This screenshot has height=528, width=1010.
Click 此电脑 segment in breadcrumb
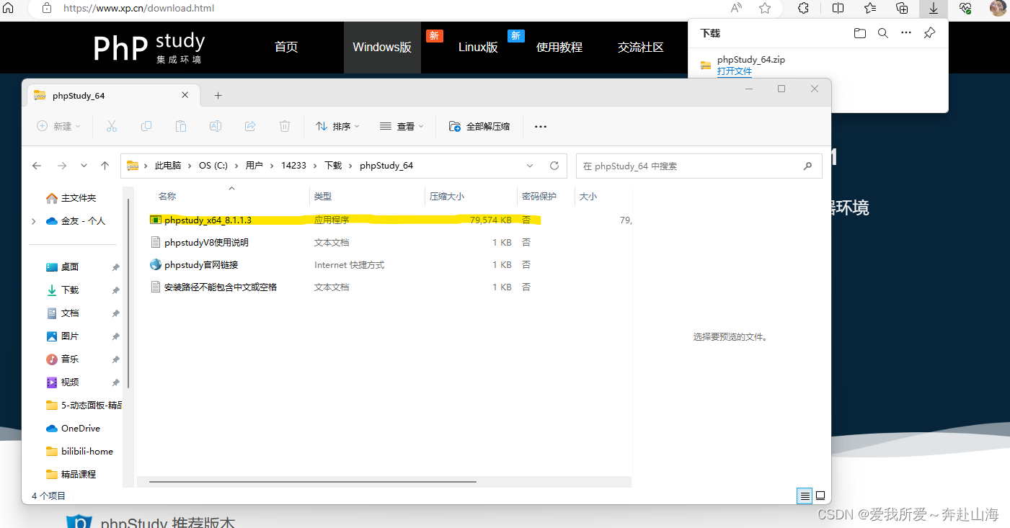(x=168, y=166)
